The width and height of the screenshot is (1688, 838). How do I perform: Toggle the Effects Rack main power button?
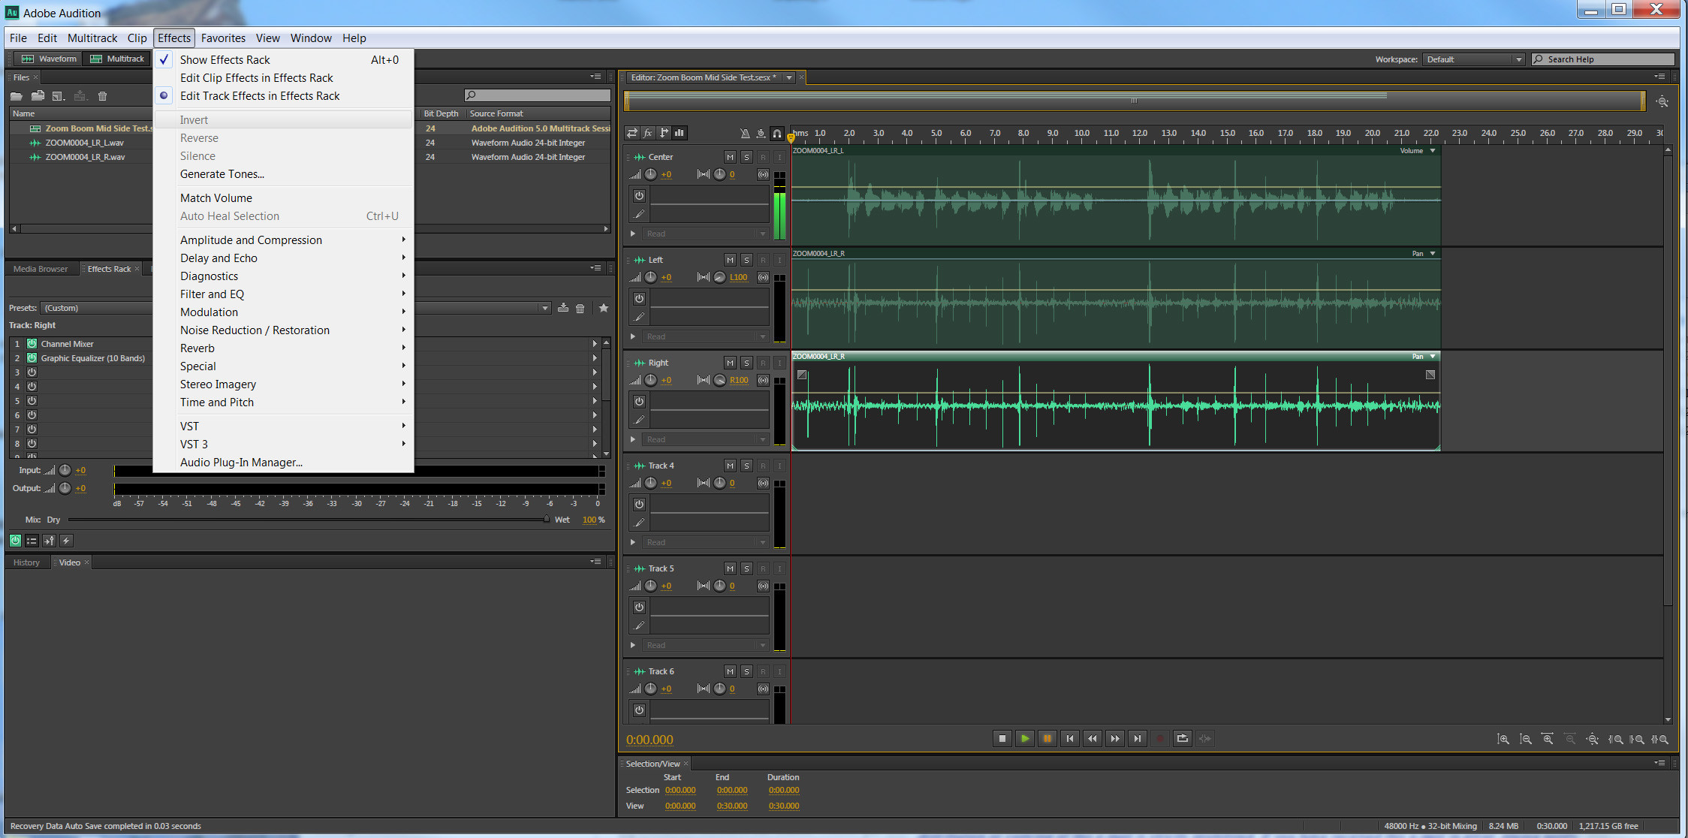coord(15,541)
